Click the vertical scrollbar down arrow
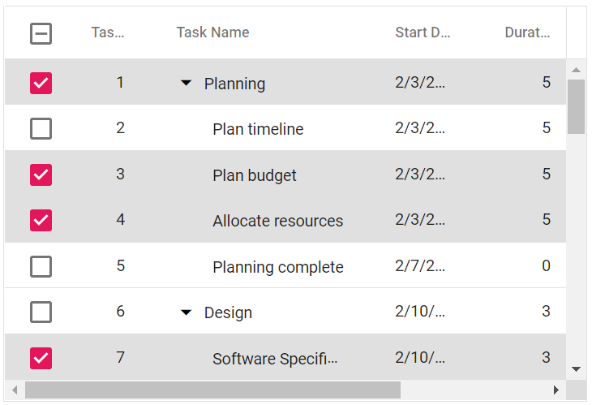 pos(577,368)
